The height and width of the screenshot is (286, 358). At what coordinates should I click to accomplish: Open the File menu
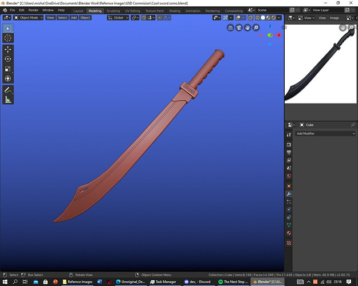coord(13,10)
